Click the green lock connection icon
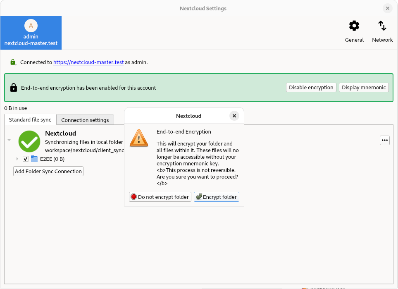 click(13, 62)
